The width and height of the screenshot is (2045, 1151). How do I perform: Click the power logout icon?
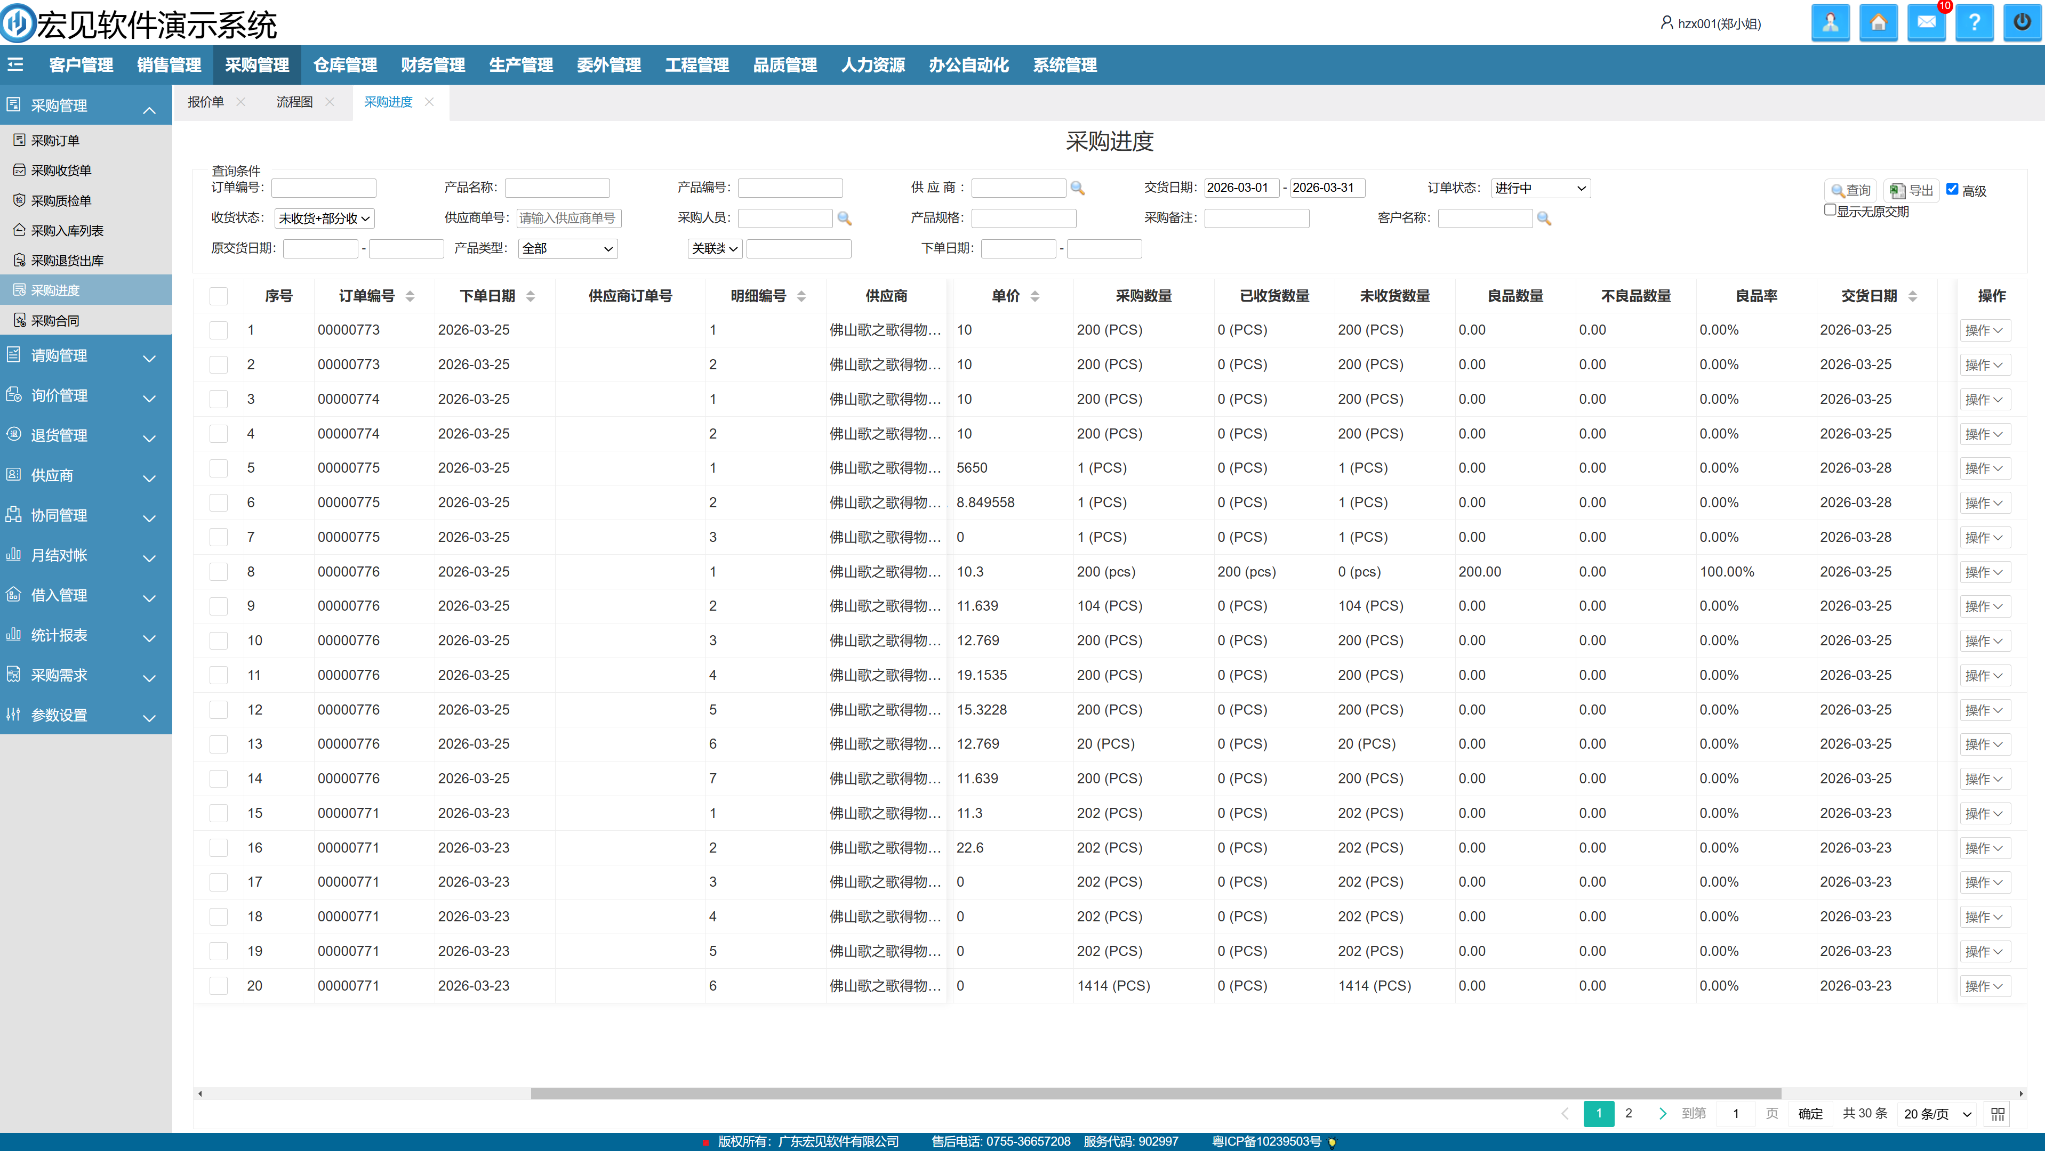point(2022,22)
